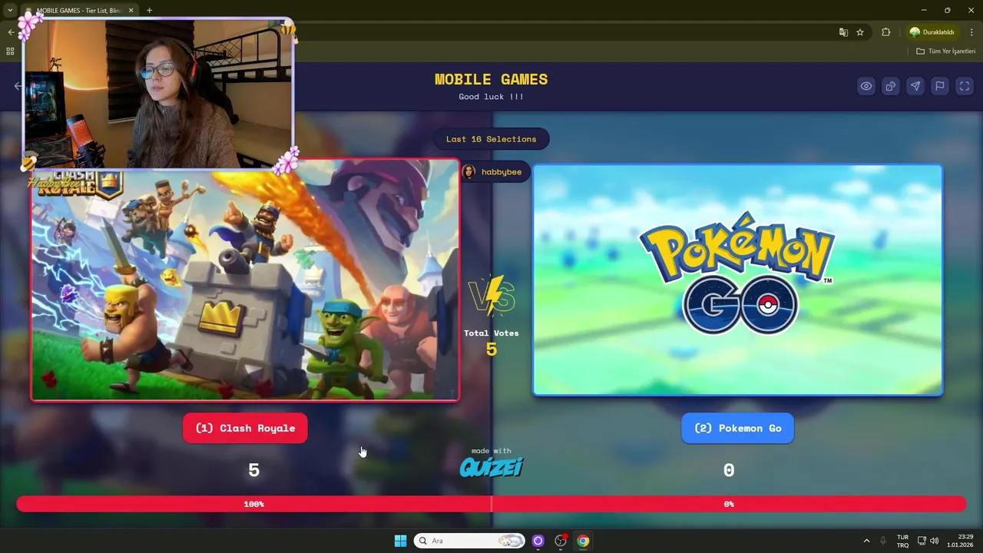Open the Windows Start menu
Screen dimensions: 983x553
tap(400, 541)
